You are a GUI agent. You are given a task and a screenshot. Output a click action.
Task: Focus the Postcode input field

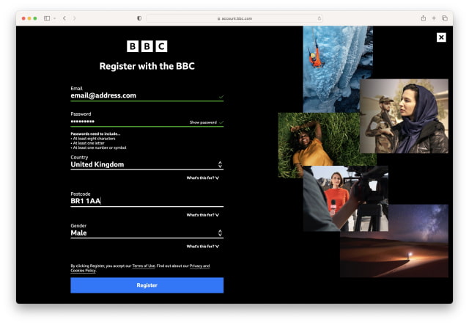coord(147,201)
